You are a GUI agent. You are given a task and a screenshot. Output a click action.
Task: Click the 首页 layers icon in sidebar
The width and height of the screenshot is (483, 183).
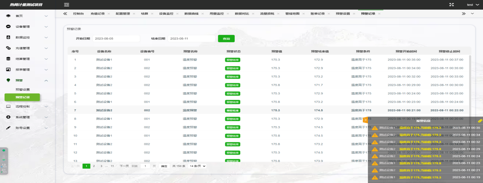(x=8, y=16)
